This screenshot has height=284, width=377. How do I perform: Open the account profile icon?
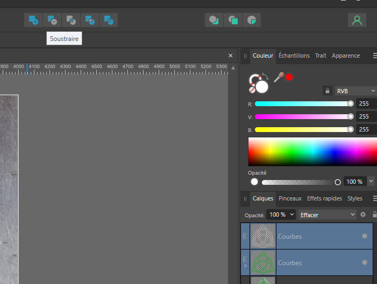(x=357, y=20)
